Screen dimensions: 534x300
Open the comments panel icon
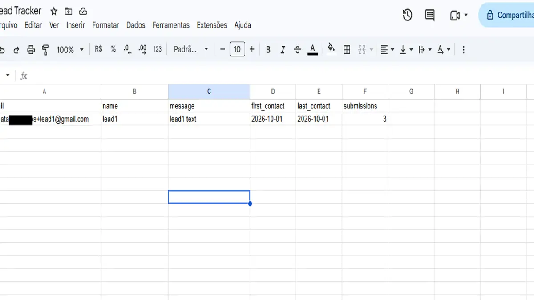pos(430,15)
